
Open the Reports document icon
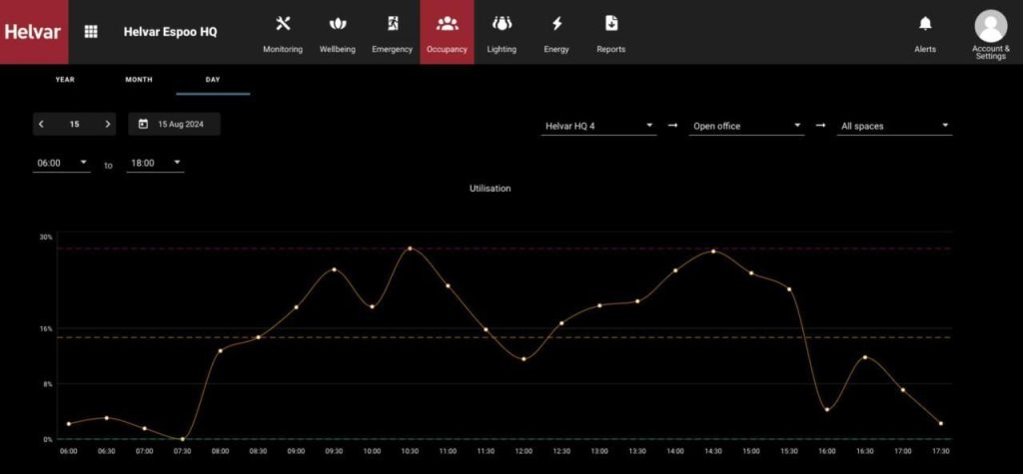click(x=610, y=24)
